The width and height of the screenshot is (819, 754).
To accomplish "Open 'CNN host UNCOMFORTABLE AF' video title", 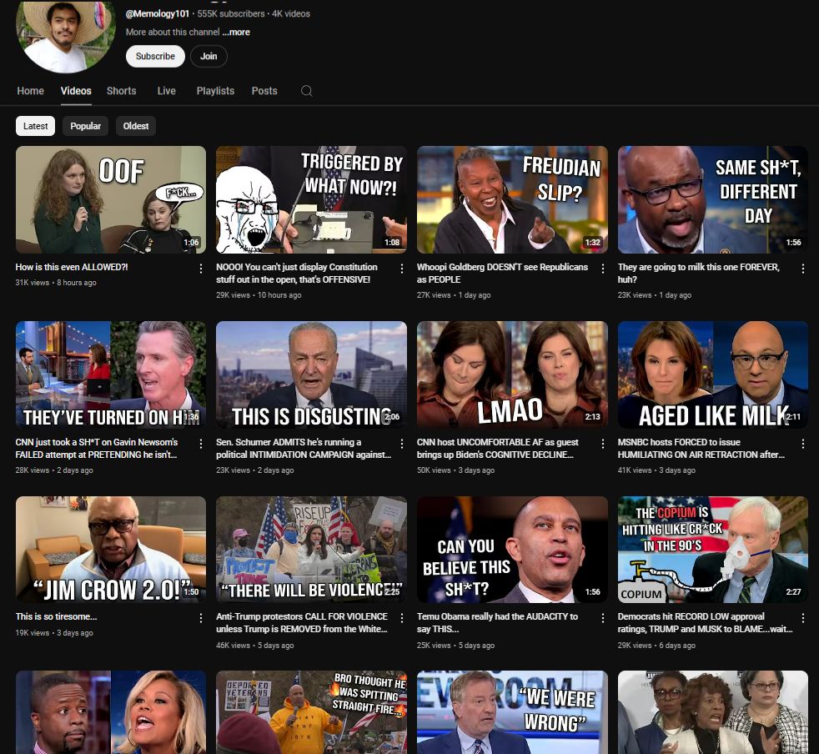I will [x=497, y=449].
